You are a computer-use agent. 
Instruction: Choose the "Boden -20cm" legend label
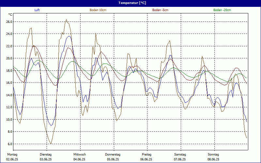coord(222,10)
